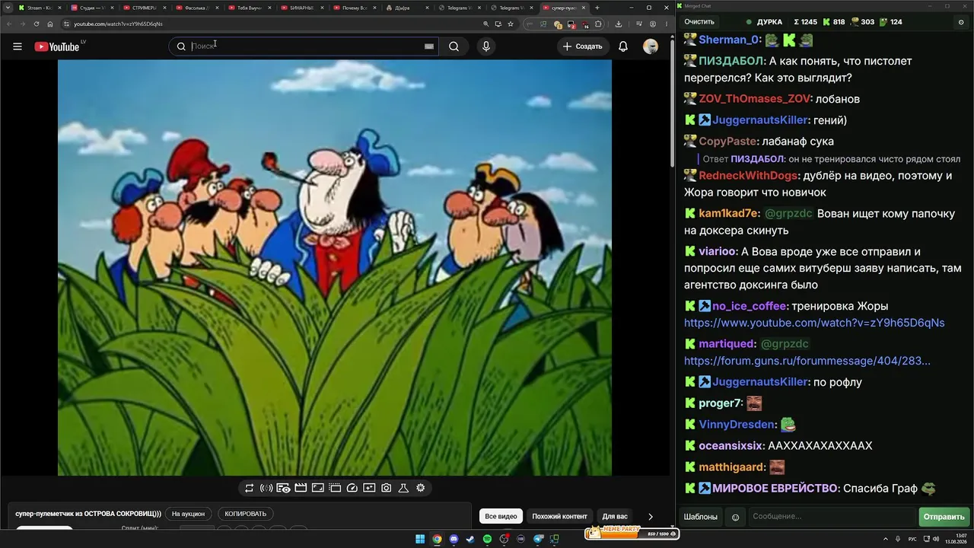This screenshot has width=974, height=548.
Task: Click the Шаблоны templates button
Action: (x=701, y=517)
